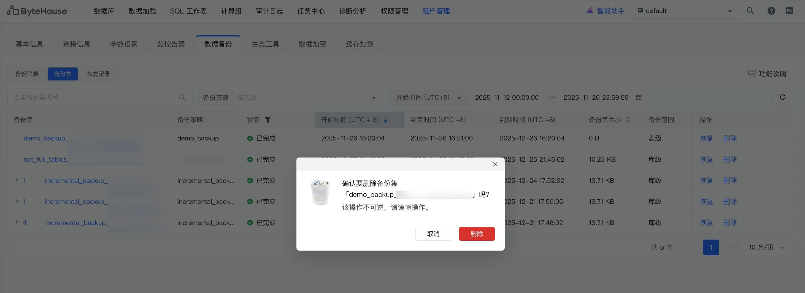The width and height of the screenshot is (805, 293).
Task: Open the 数据库 menu
Action: 104,11
